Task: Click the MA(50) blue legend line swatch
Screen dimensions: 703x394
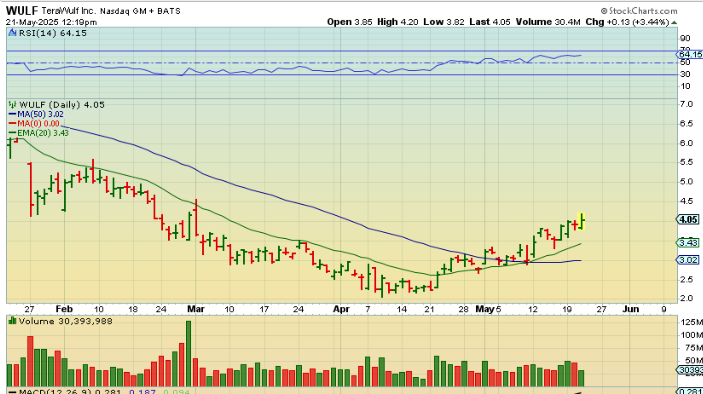Action: coord(12,114)
